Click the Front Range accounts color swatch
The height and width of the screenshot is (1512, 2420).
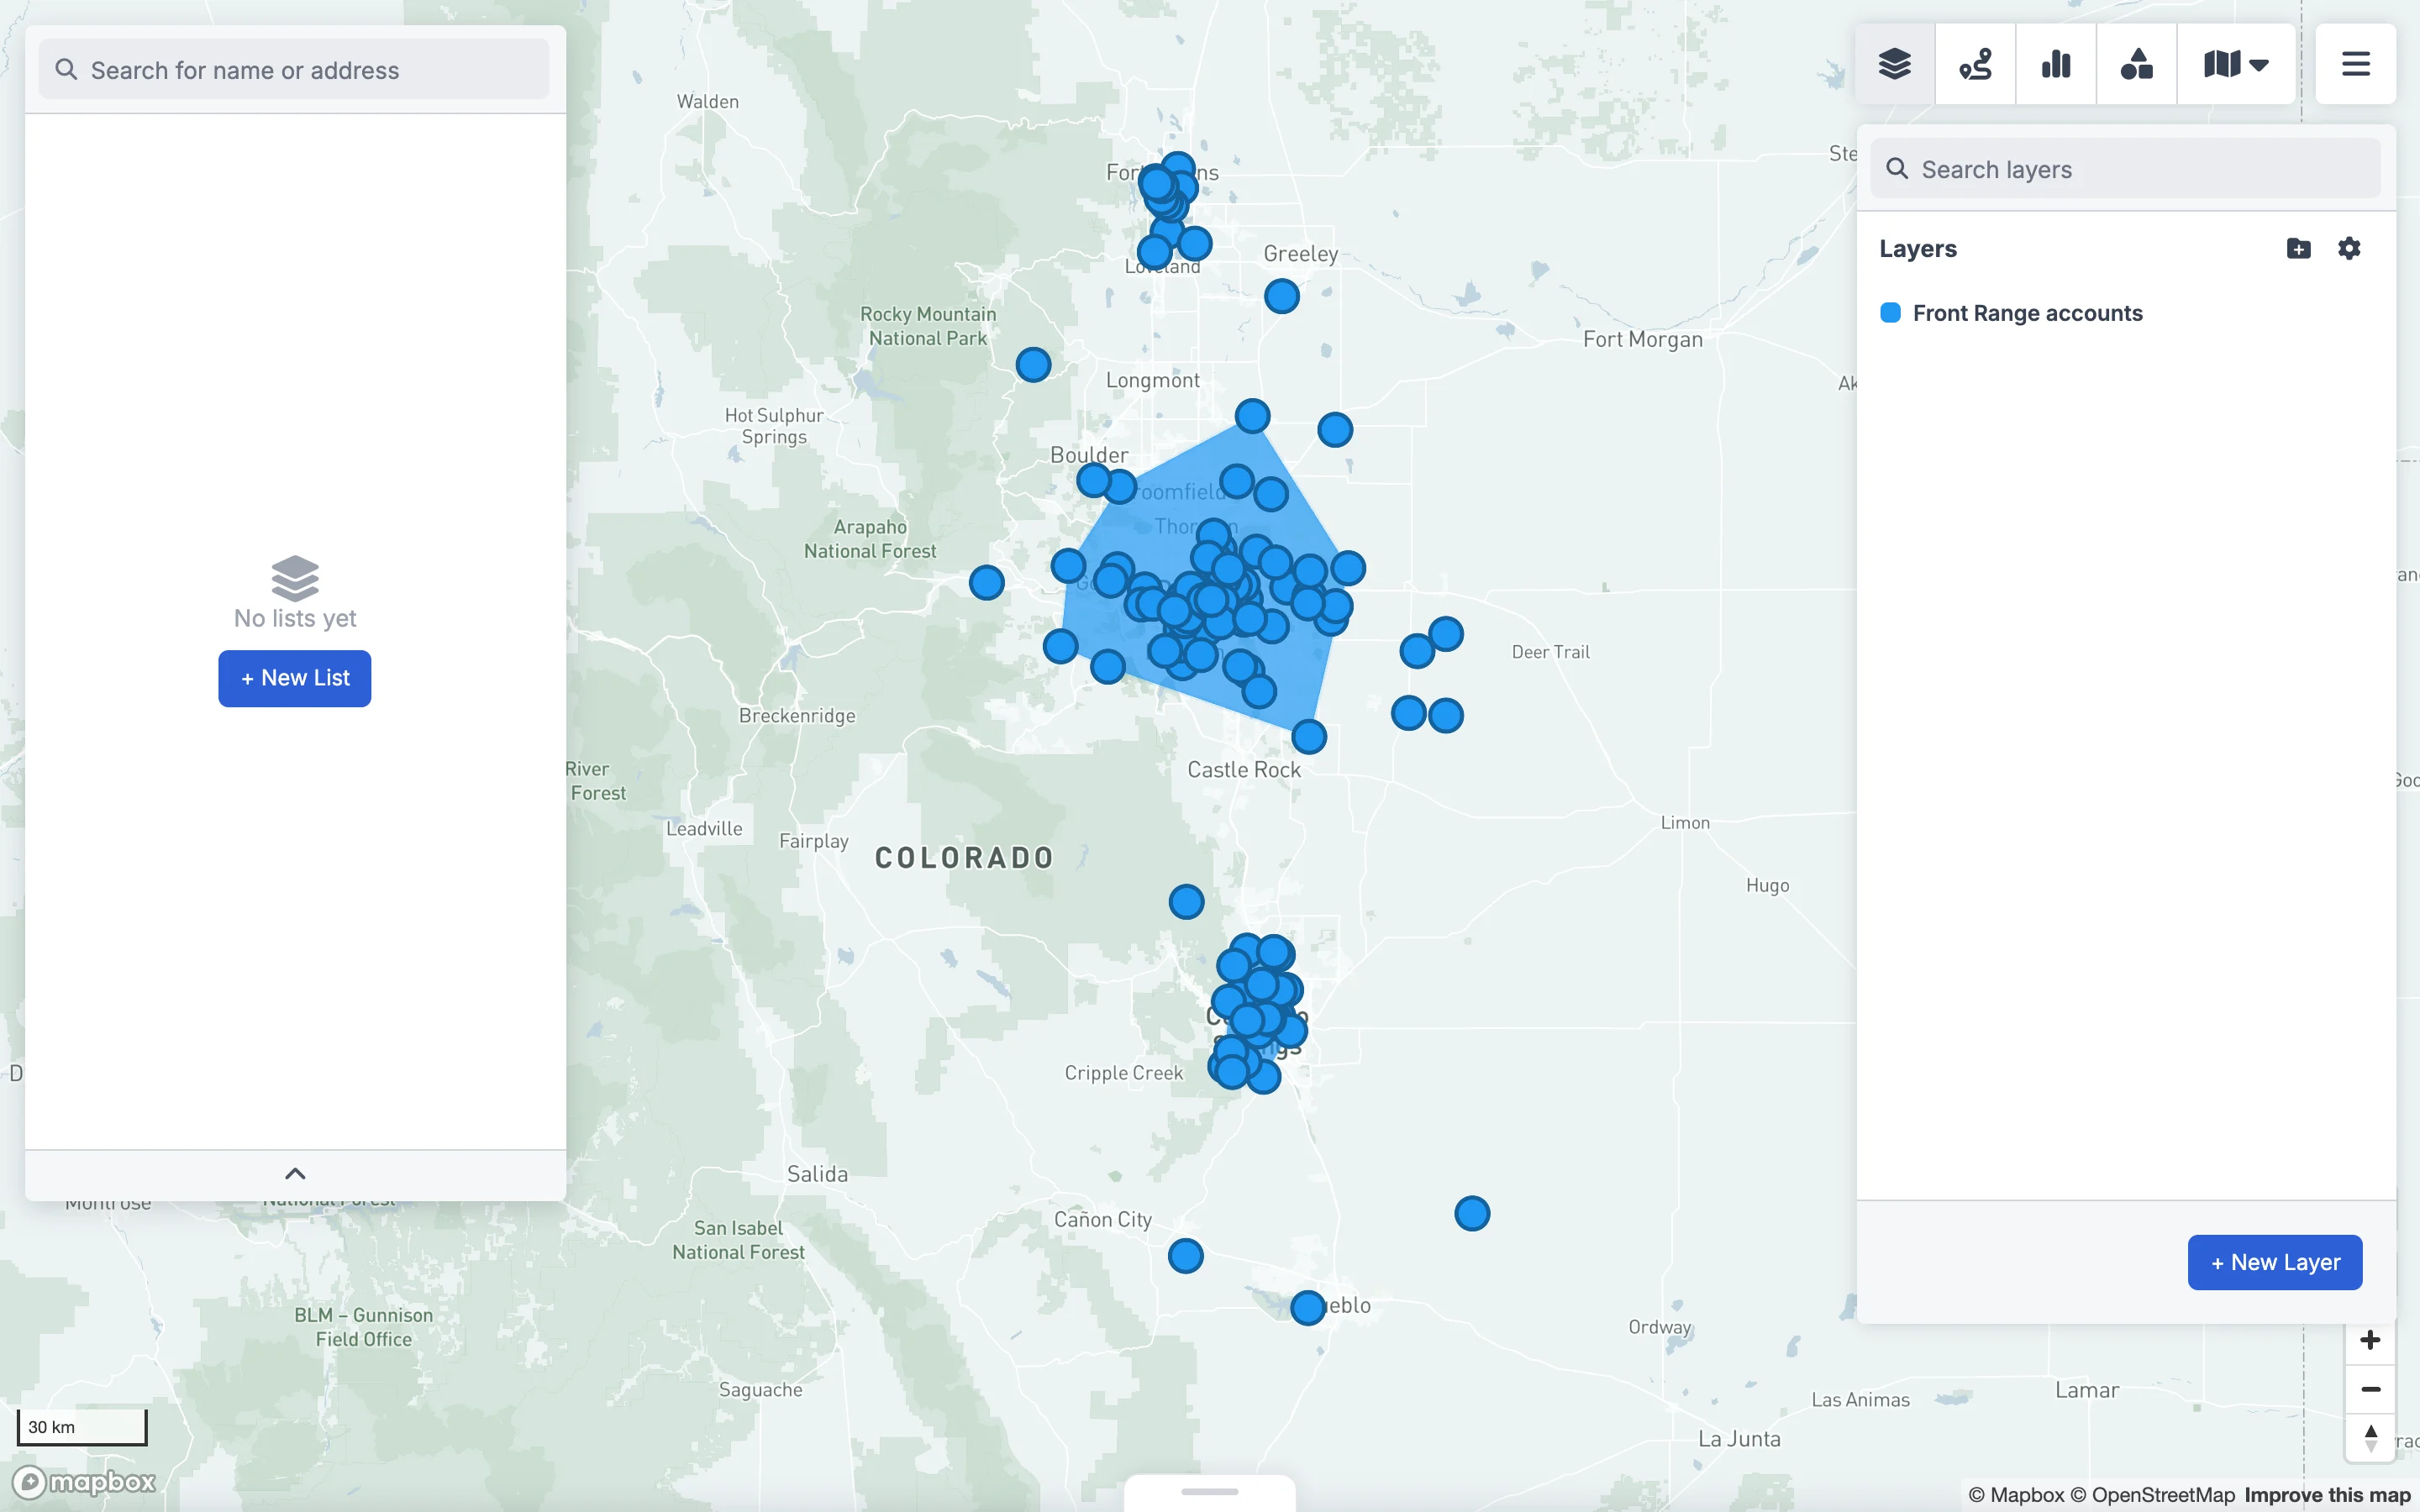tap(1890, 313)
